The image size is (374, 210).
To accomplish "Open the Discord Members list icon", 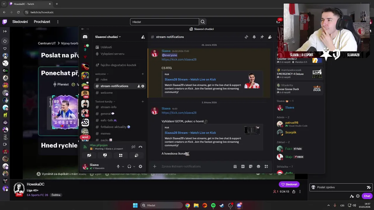I will [270, 37].
